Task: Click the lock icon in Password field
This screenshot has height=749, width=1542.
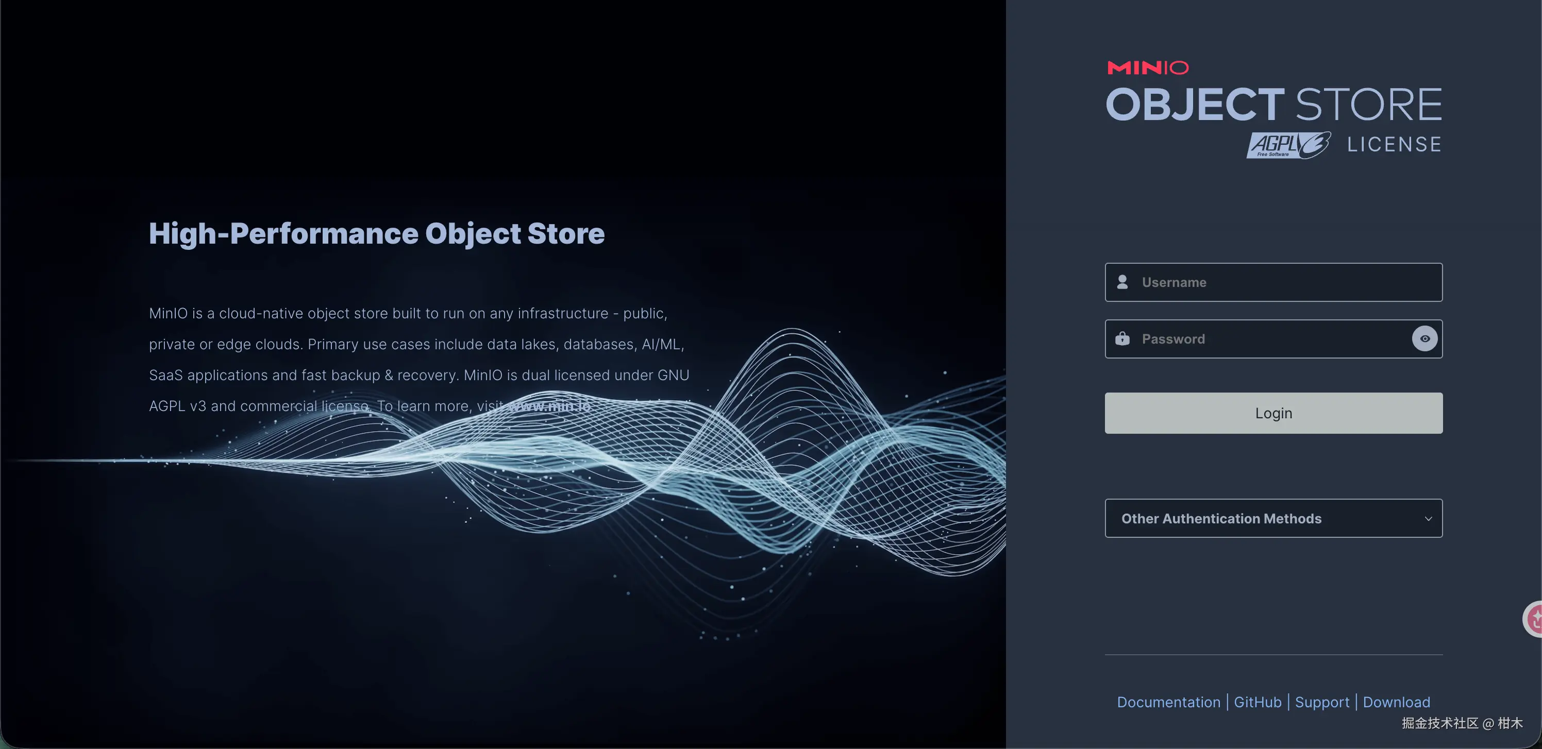Action: 1122,338
